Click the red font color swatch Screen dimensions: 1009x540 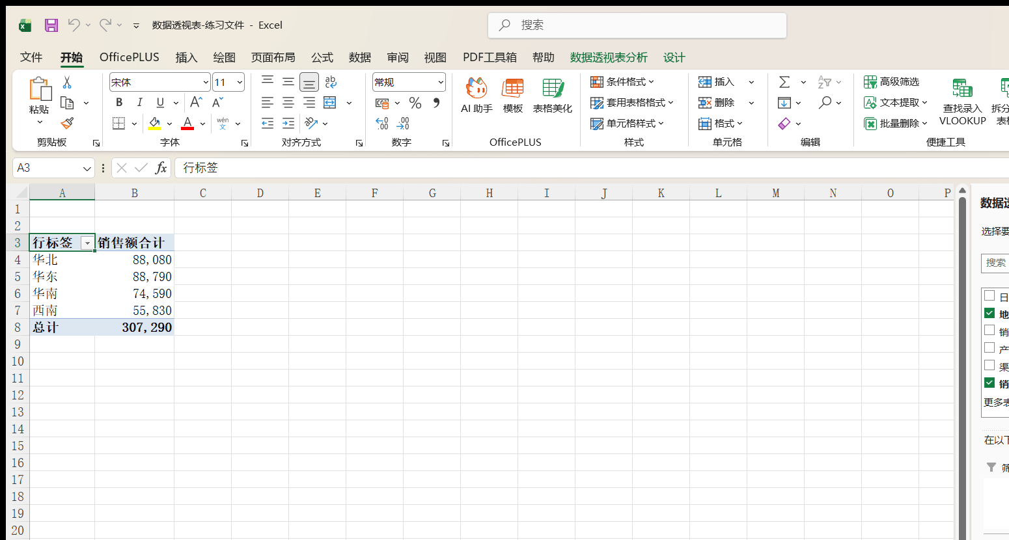tap(187, 123)
